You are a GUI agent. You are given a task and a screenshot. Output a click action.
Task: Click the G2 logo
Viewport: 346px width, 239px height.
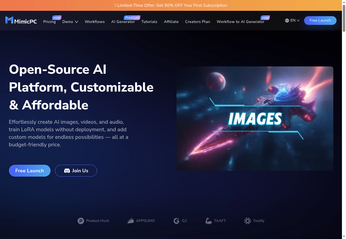[177, 221]
